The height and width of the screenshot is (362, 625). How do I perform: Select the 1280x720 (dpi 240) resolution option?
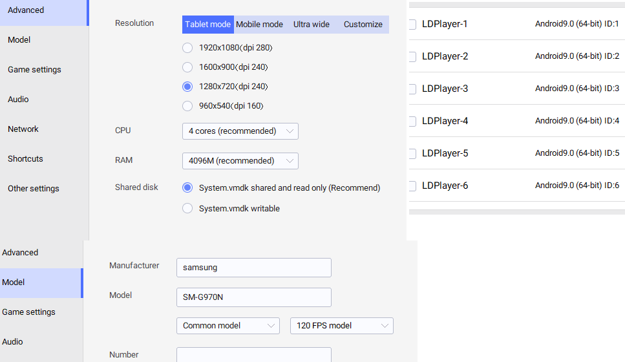[x=187, y=87]
